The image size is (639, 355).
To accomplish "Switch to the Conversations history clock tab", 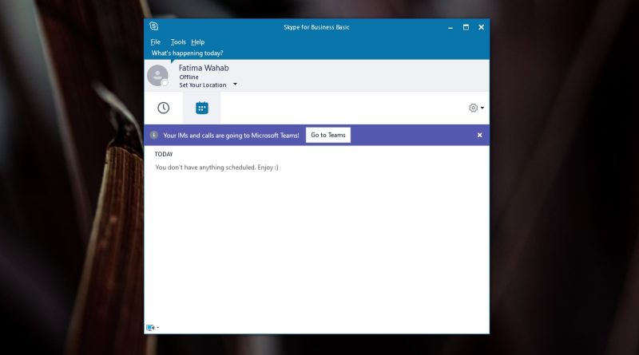I will [164, 108].
